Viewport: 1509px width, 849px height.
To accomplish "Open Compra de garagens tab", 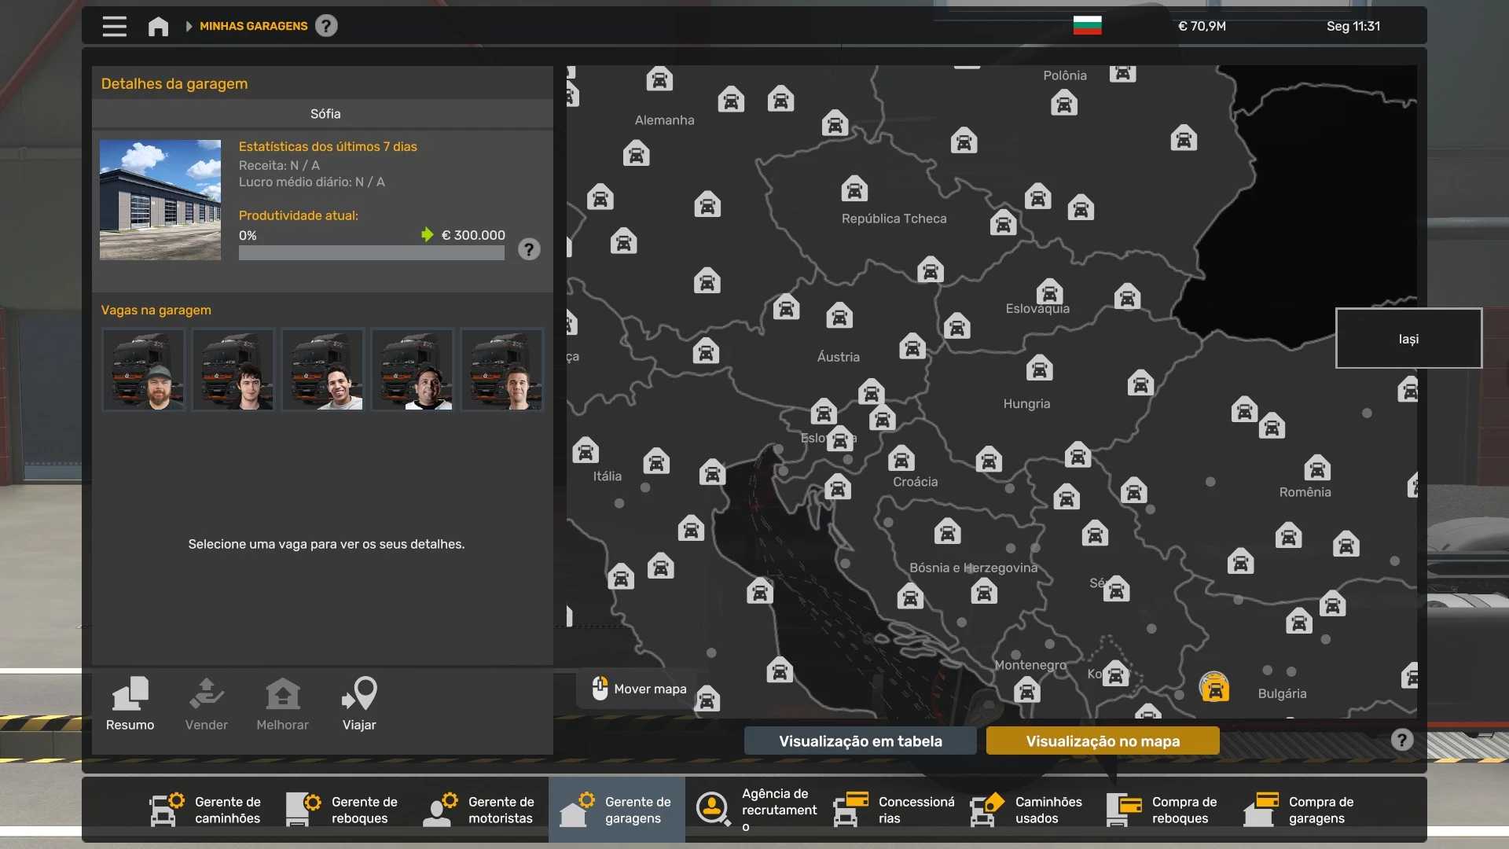I will point(1300,810).
